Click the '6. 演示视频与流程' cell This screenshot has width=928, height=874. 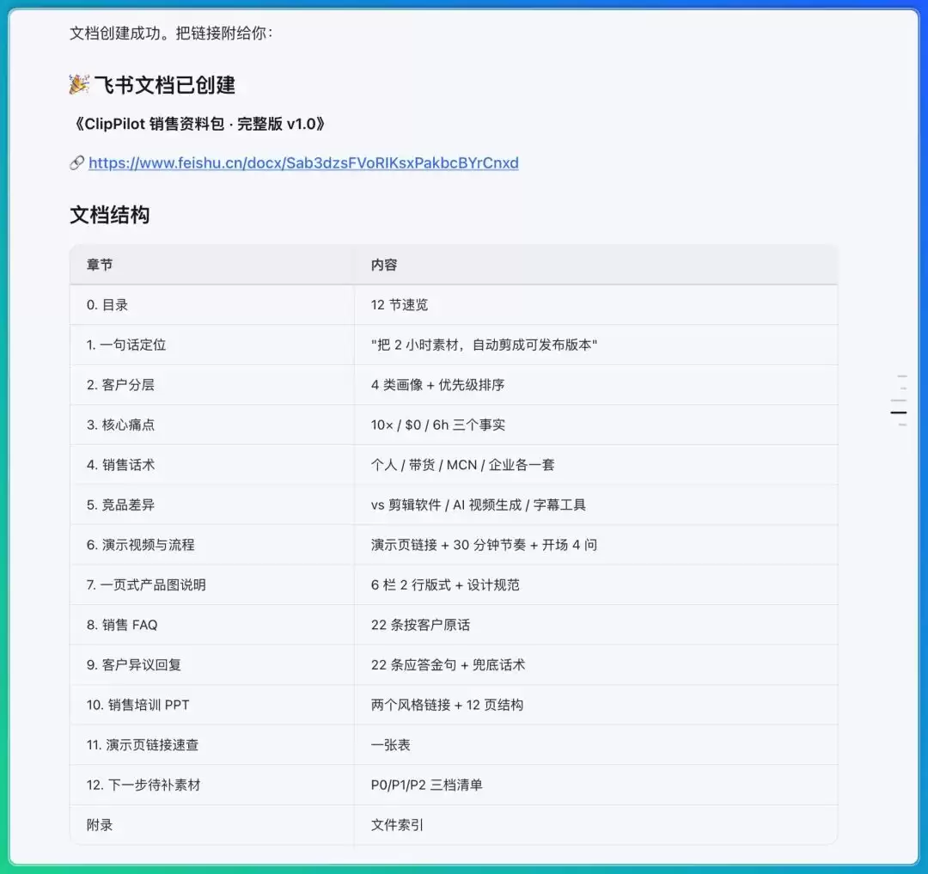click(212, 545)
